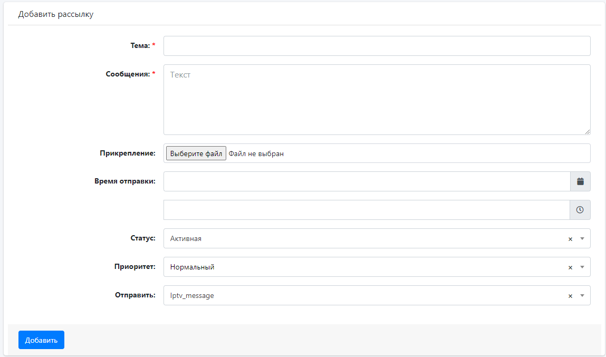Open the calendar date picker icon
The width and height of the screenshot is (606, 357).
pos(580,181)
